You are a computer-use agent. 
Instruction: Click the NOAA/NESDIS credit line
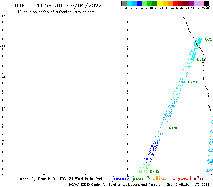click(116, 184)
